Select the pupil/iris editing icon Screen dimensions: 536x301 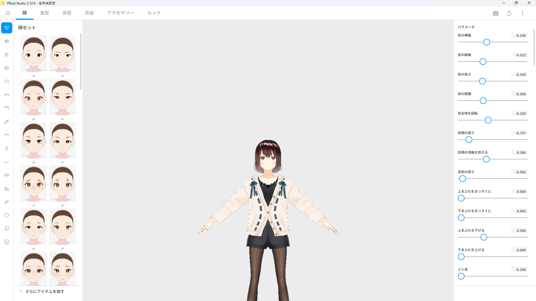(6, 55)
